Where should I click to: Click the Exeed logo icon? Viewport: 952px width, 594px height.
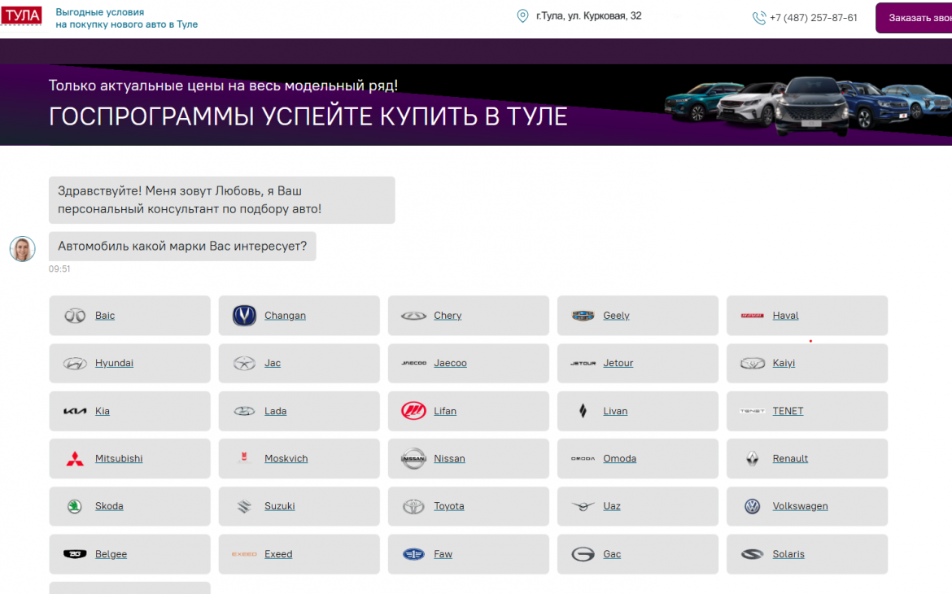244,554
